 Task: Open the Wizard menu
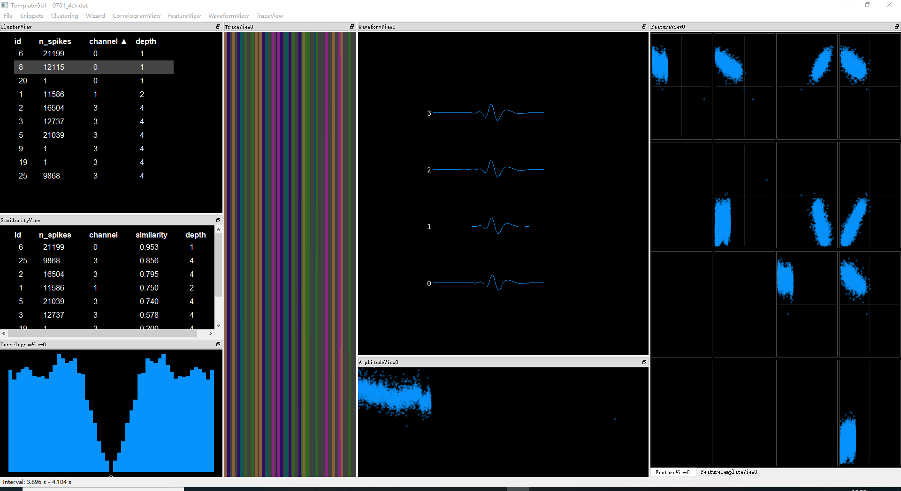point(95,15)
